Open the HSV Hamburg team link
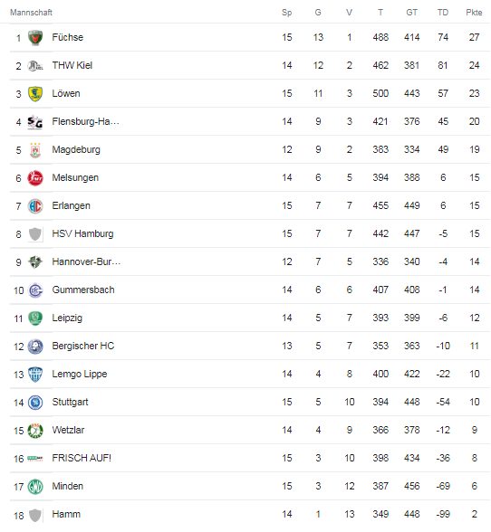Screen dimensions: 491x532 [82, 233]
